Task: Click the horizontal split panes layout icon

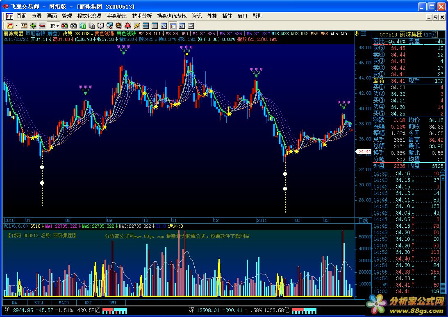Action: (146, 26)
